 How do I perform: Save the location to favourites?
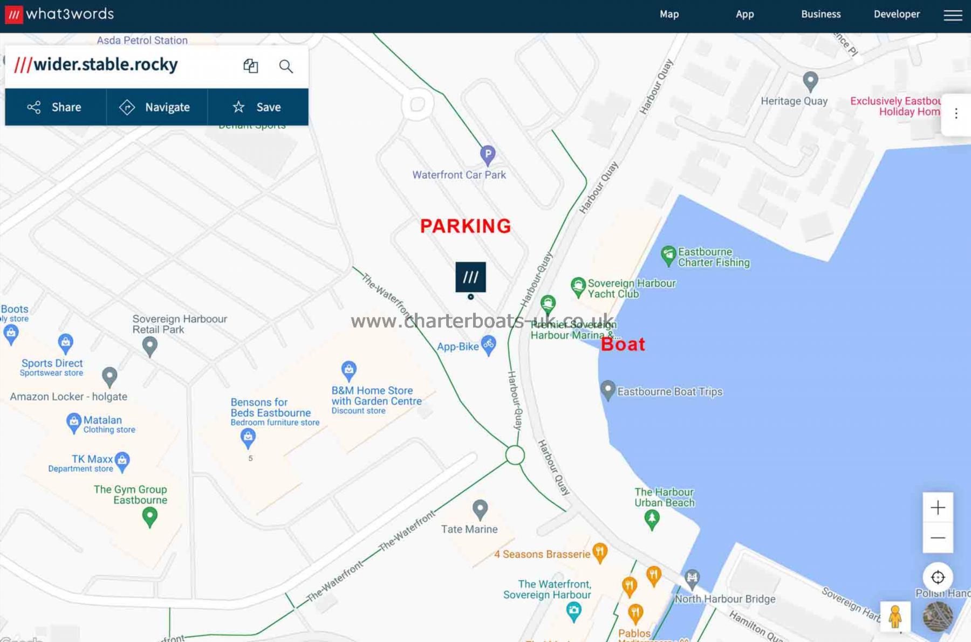[258, 107]
